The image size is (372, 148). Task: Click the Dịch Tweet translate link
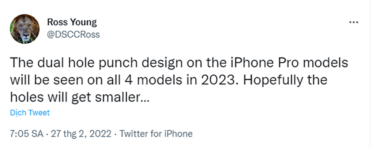click(30, 112)
